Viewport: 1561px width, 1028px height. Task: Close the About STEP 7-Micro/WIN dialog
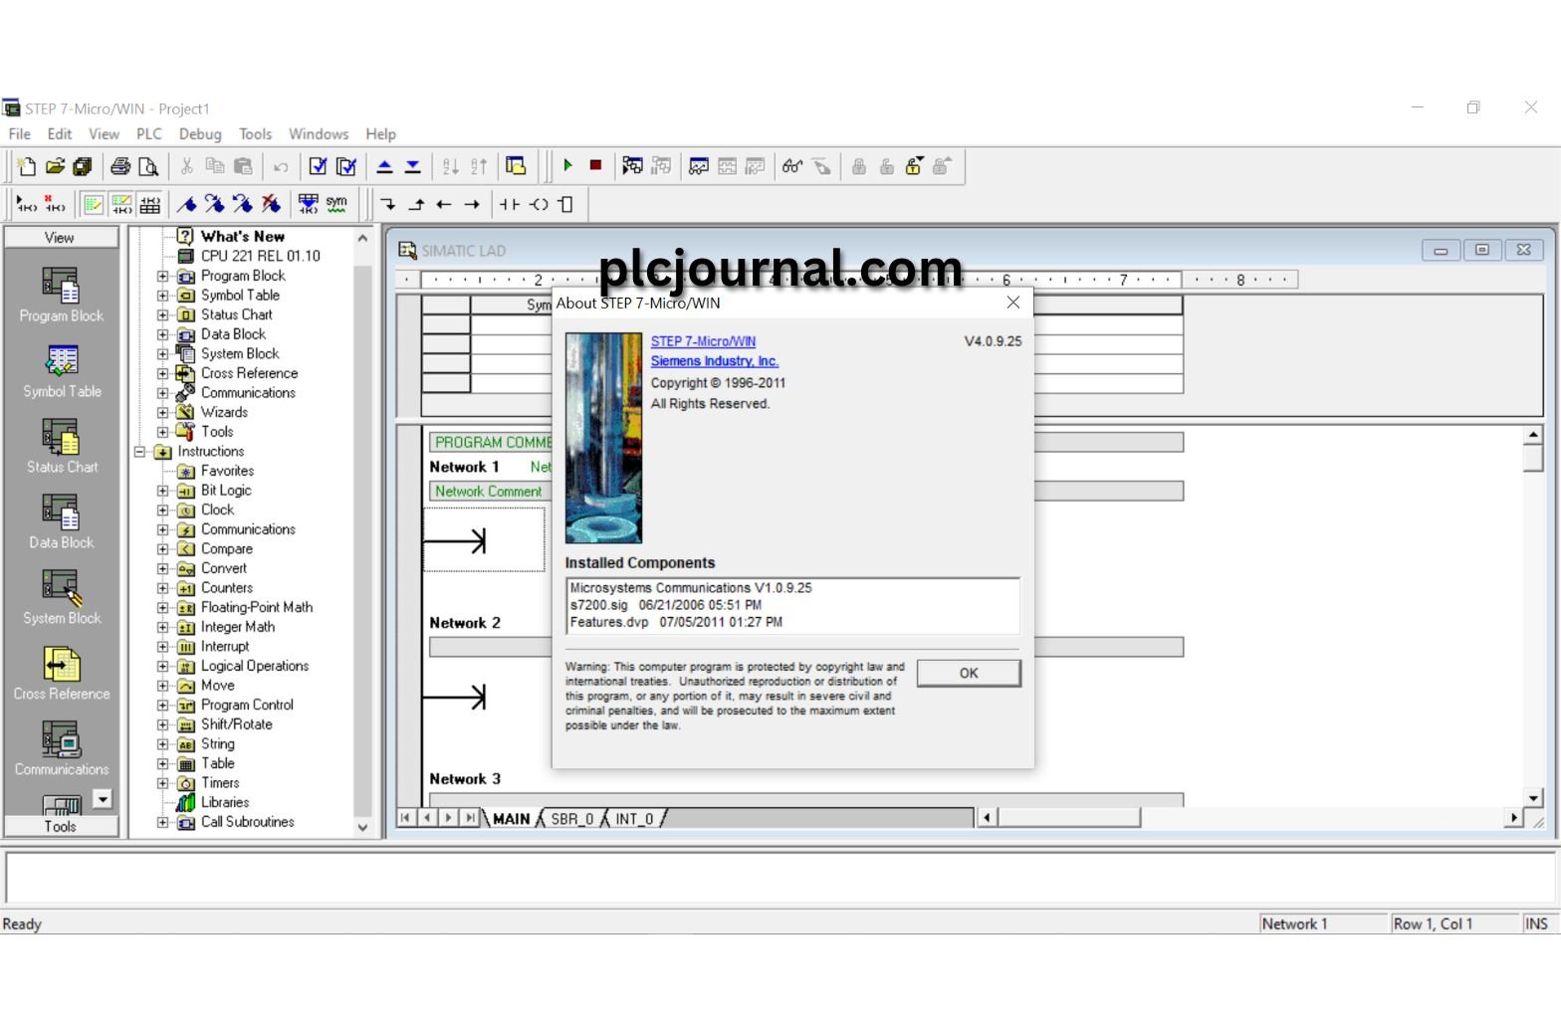pos(1012,303)
